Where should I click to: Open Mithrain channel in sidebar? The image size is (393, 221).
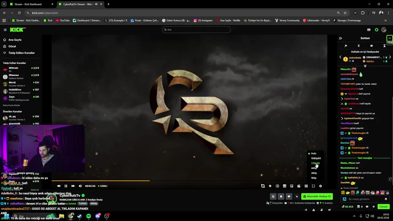click(21, 69)
